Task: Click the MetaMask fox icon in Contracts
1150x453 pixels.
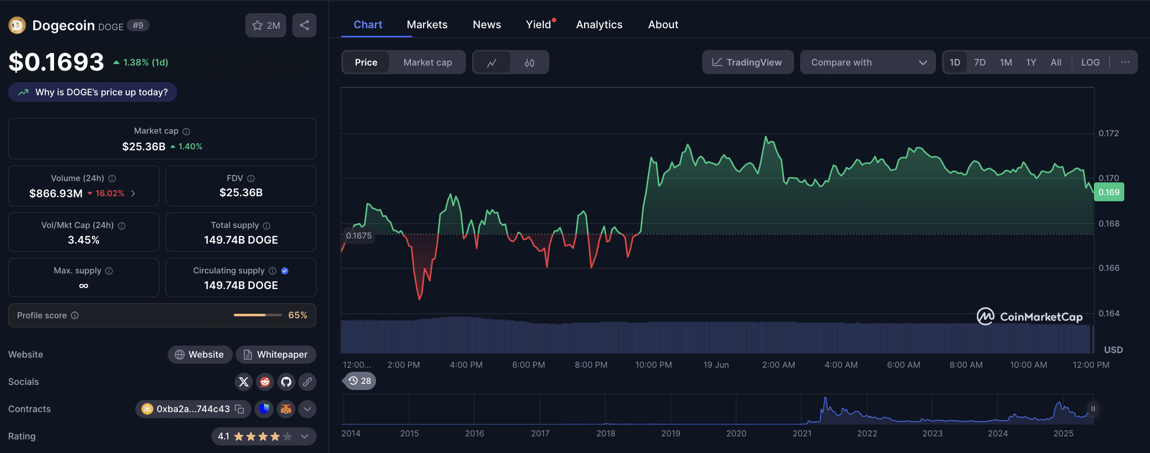Action: (286, 409)
